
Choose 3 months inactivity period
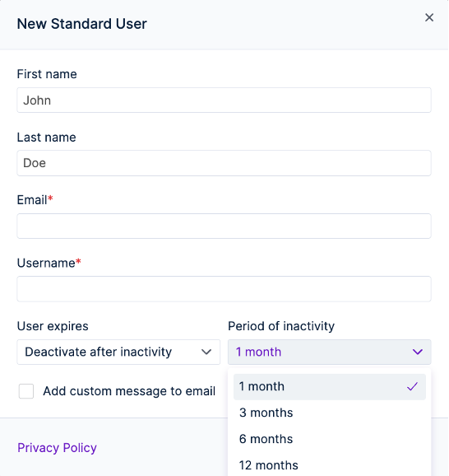330,413
